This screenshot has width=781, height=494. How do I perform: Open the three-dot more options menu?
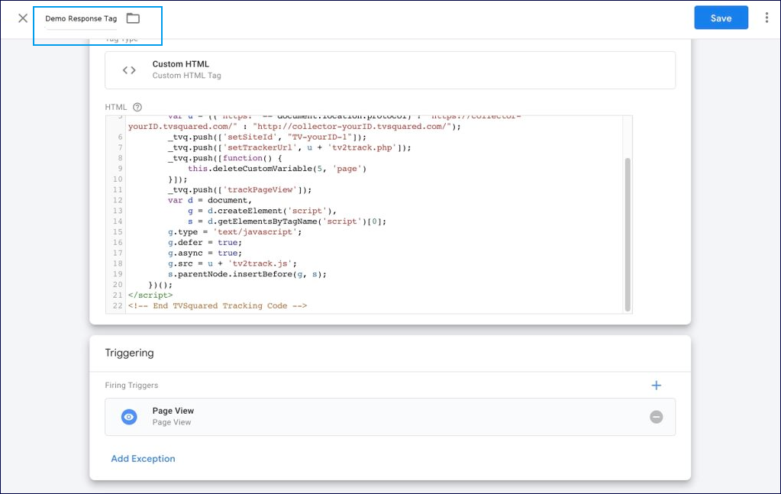766,18
